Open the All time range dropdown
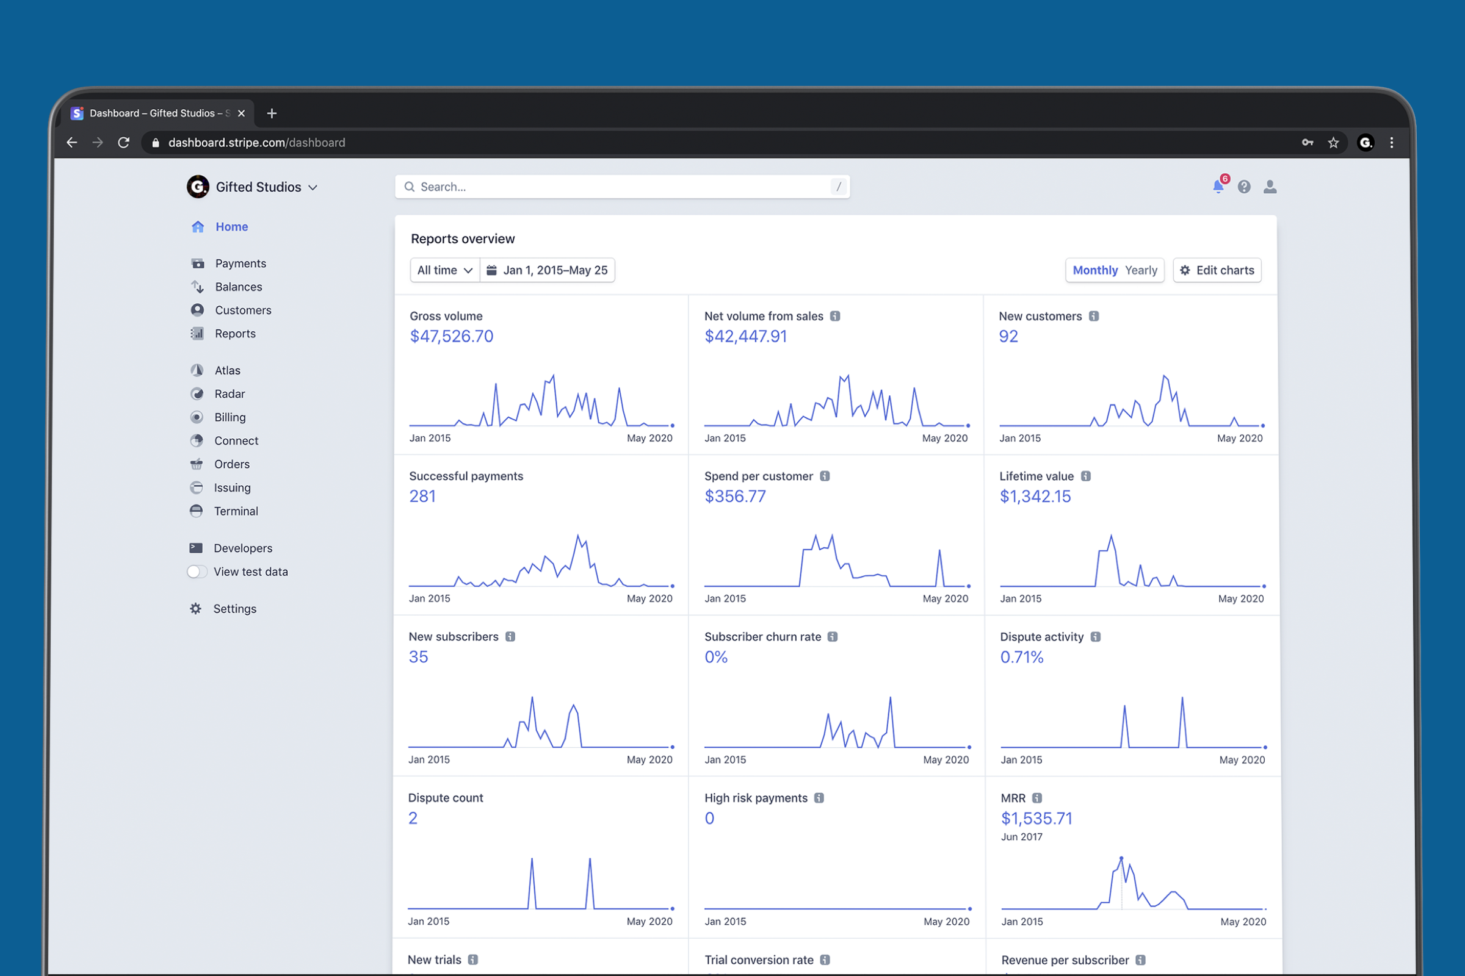The image size is (1465, 976). pos(445,270)
